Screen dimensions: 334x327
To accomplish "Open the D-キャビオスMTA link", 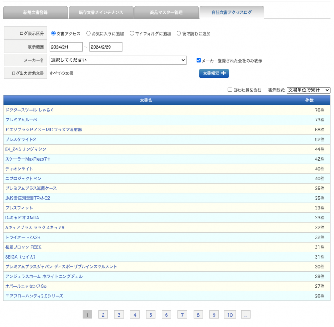I will (x=22, y=218).
